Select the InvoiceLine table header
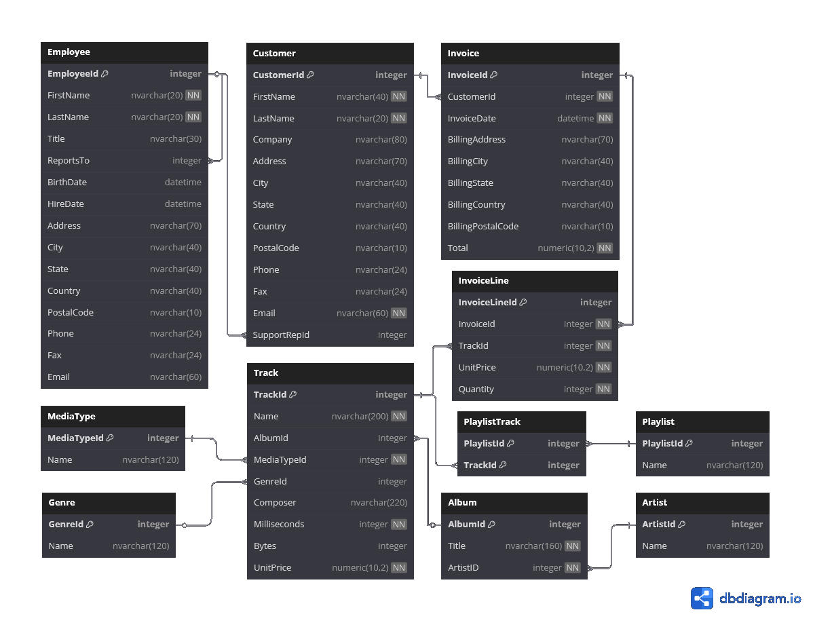The image size is (813, 627). (x=535, y=281)
